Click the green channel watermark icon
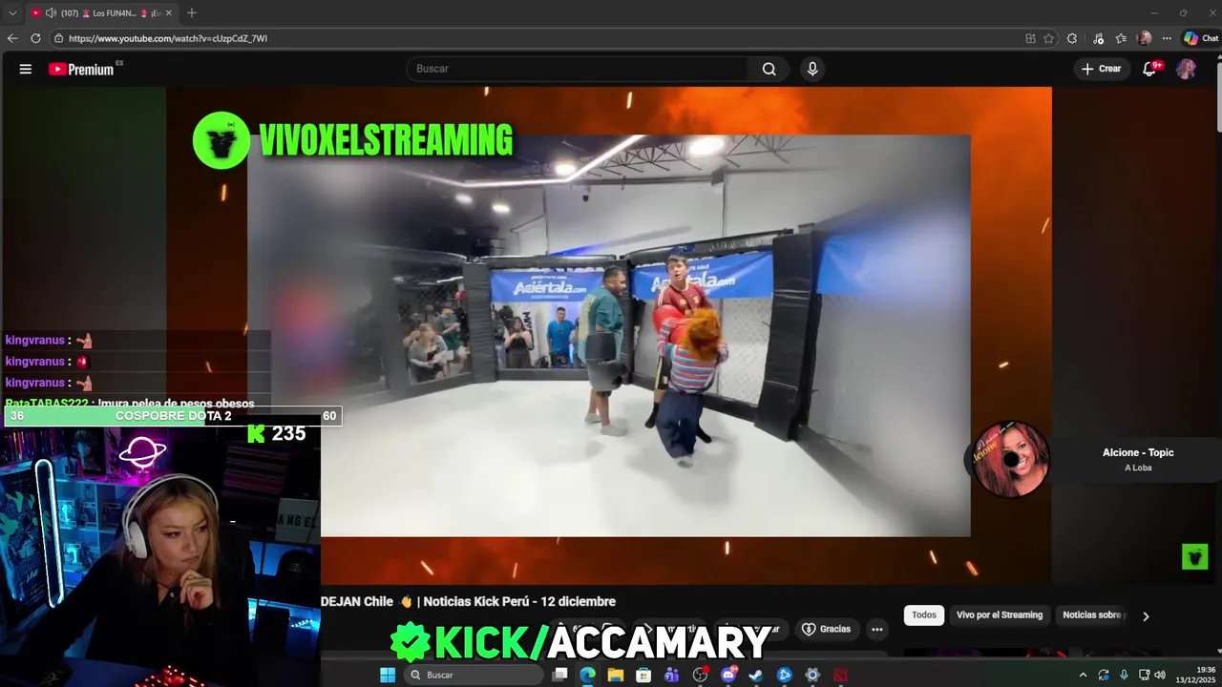The width and height of the screenshot is (1222, 687). click(1194, 556)
